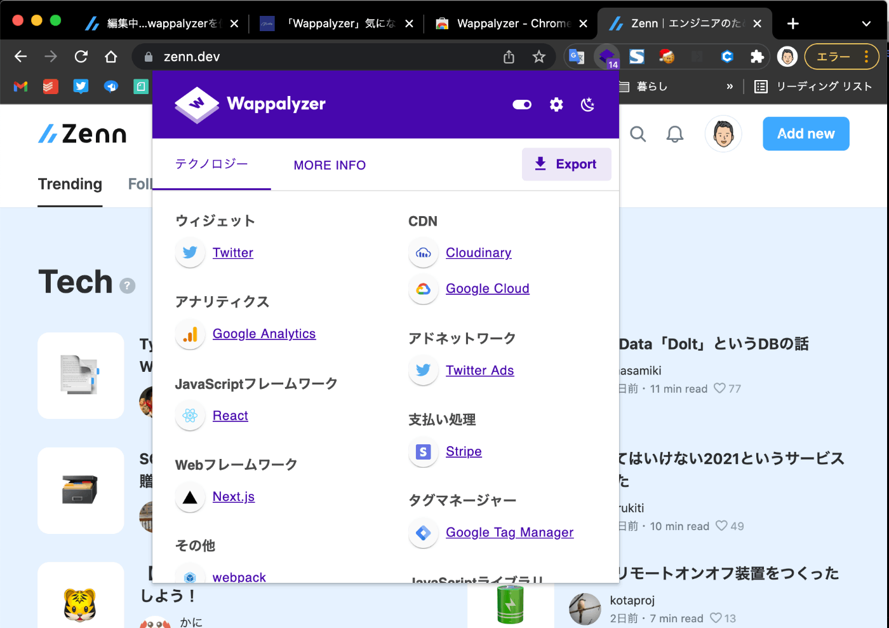The image size is (889, 628).
Task: Reload the zenn.dev page
Action: [81, 57]
